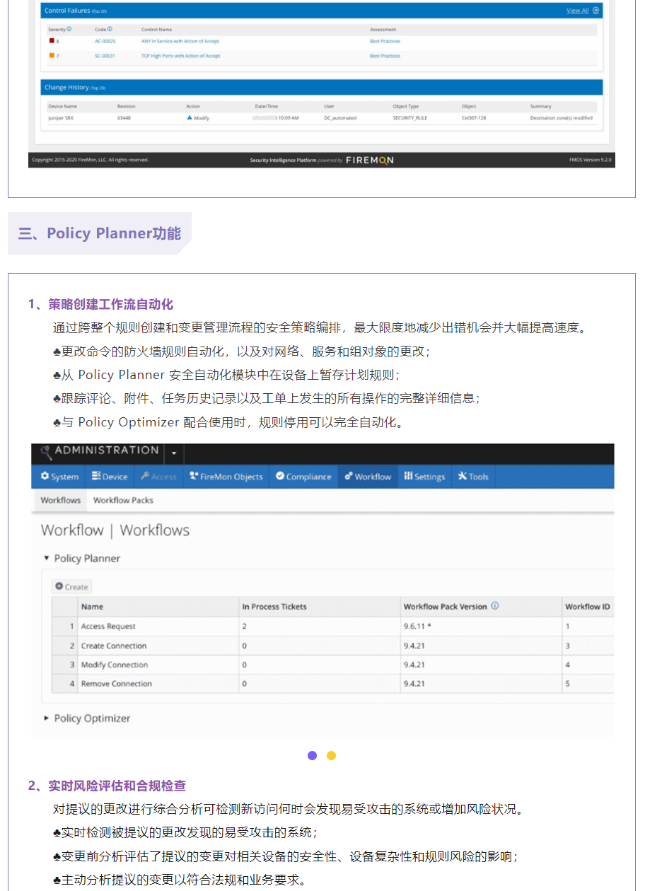Click the red severity 8 square

(x=52, y=41)
